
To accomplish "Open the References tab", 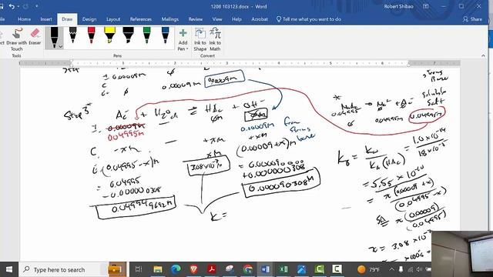I will pos(140,19).
